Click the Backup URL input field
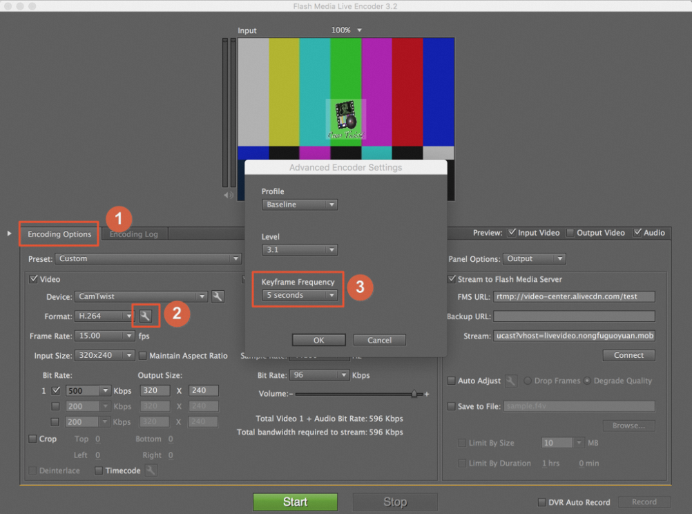 574,316
